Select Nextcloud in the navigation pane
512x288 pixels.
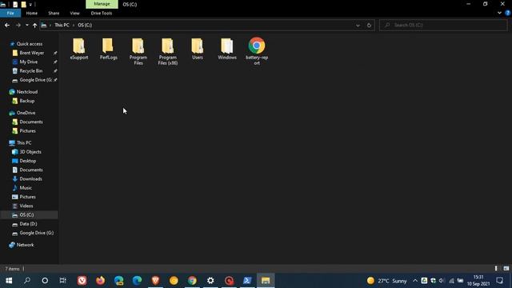tap(27, 92)
